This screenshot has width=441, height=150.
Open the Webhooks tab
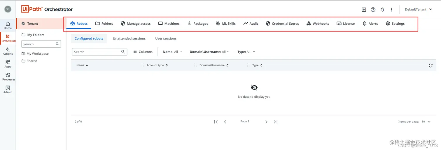pyautogui.click(x=318, y=24)
